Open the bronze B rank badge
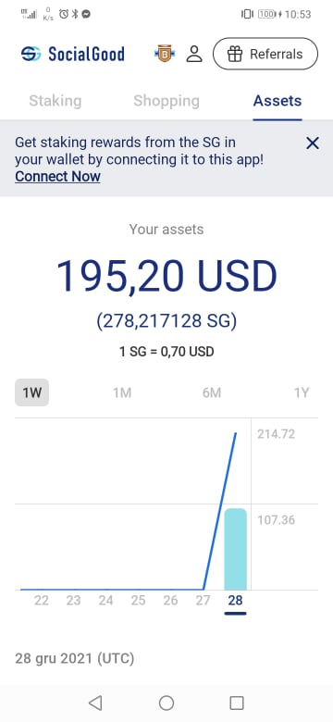The image size is (333, 722). pyautogui.click(x=165, y=54)
